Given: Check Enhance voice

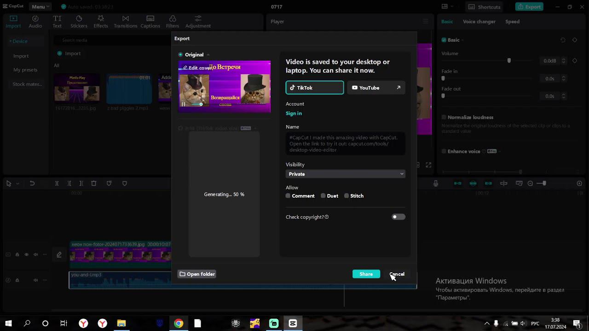Looking at the screenshot, I should click(444, 151).
